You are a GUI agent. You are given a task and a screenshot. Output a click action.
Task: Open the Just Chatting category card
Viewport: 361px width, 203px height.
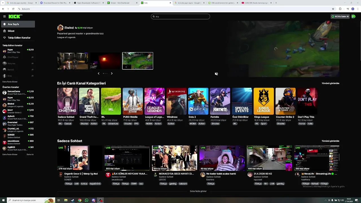click(67, 101)
